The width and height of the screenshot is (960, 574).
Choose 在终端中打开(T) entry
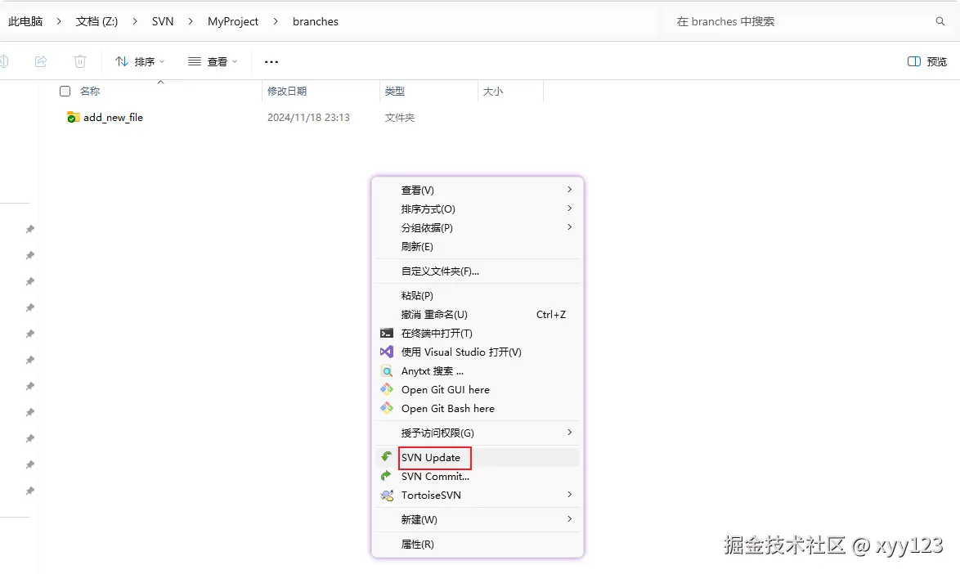[478, 334]
